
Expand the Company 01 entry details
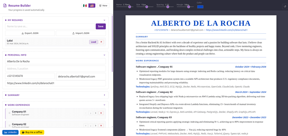pos(95,113)
